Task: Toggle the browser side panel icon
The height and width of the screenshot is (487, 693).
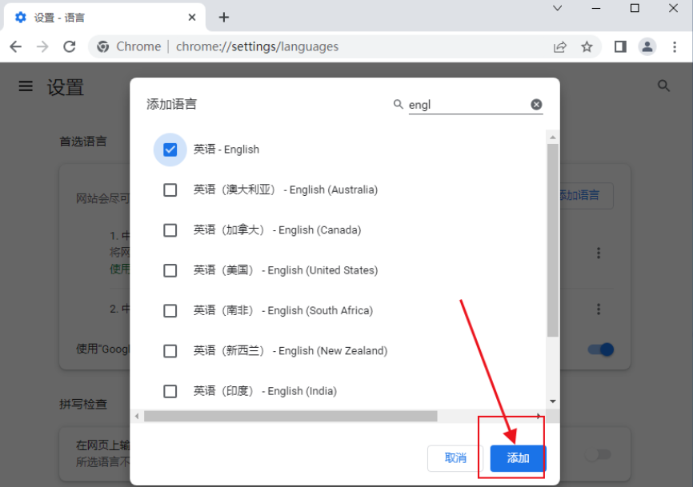Action: pyautogui.click(x=620, y=46)
